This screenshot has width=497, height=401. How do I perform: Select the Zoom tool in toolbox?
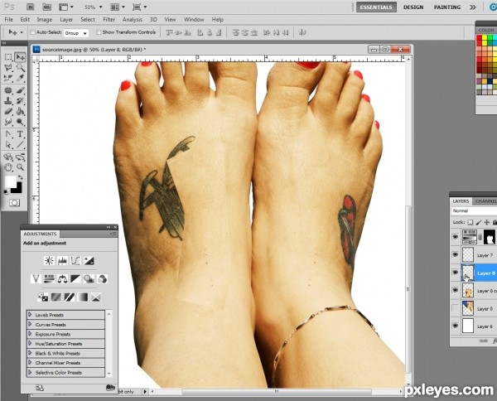[20, 167]
